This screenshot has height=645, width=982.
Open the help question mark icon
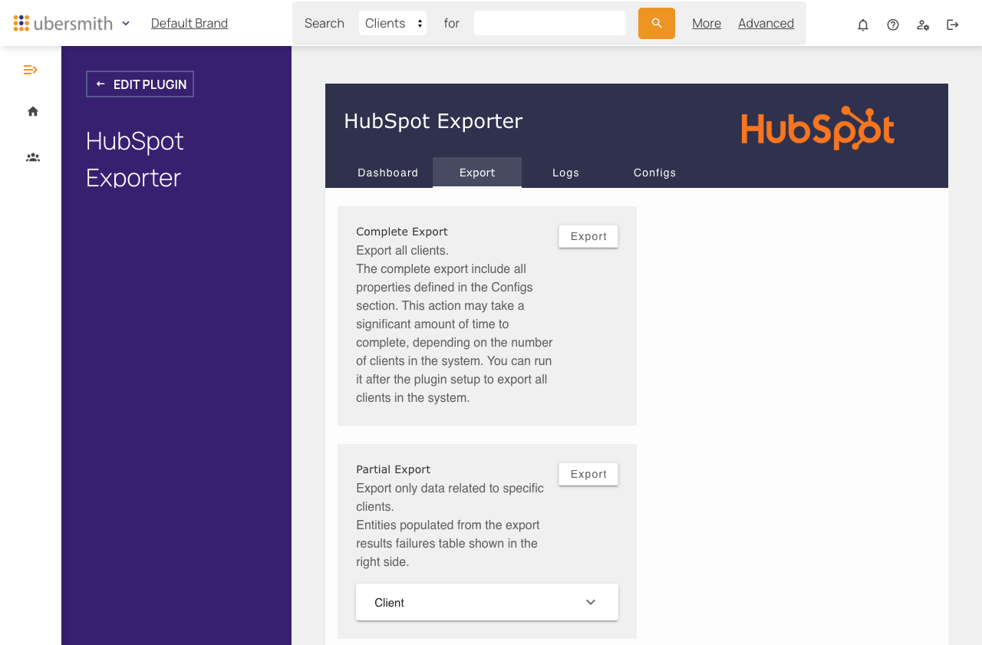coord(893,25)
